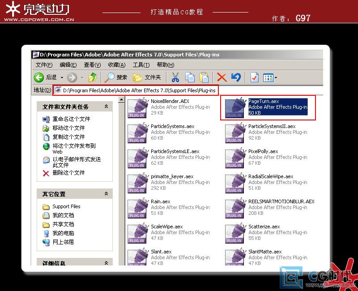Select the SlantMatte.aex plug-in icon

(x=235, y=257)
